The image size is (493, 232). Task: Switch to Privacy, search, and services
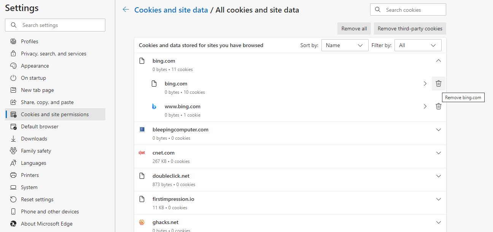tap(55, 54)
